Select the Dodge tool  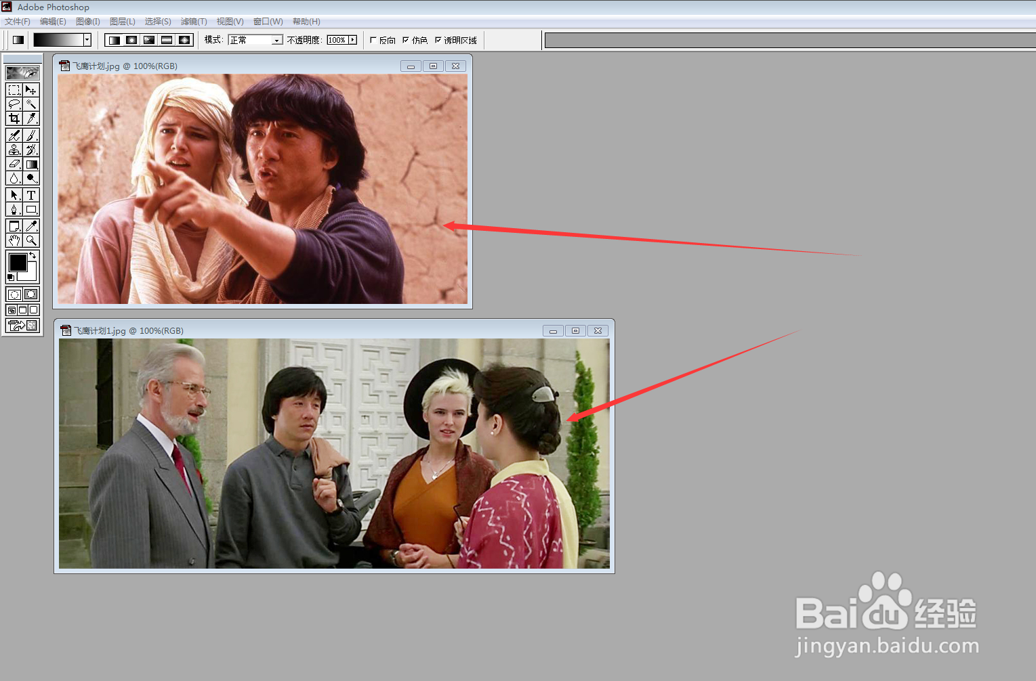click(x=31, y=178)
